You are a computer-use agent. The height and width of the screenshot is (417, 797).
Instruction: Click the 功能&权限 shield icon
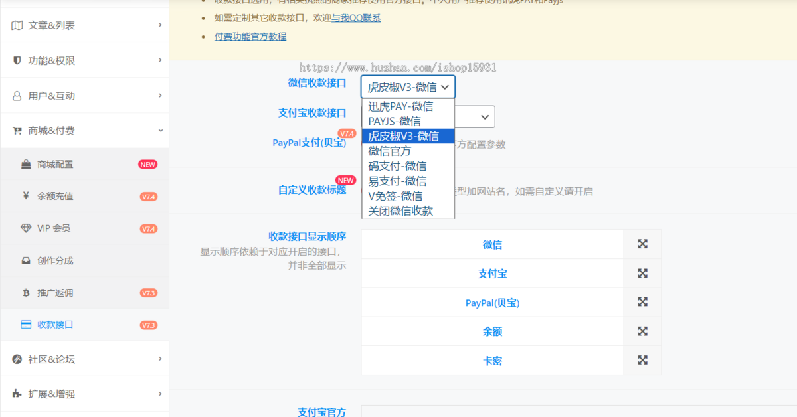(17, 60)
